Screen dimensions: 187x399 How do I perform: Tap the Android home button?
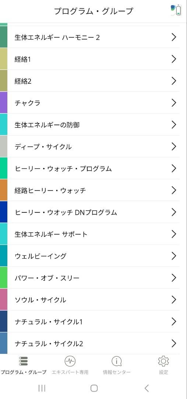[94, 388]
